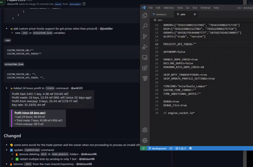Click the Profit (since 68 days ago) title
Screen dimensions: 253x167
pyautogui.click(x=30, y=113)
